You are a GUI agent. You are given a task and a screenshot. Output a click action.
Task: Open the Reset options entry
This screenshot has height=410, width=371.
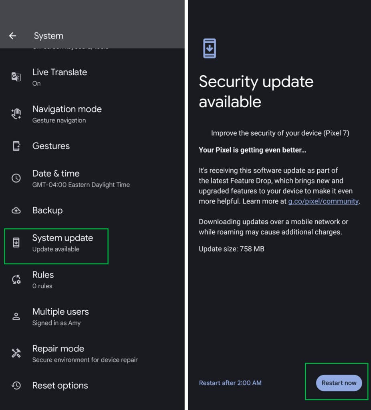click(60, 386)
